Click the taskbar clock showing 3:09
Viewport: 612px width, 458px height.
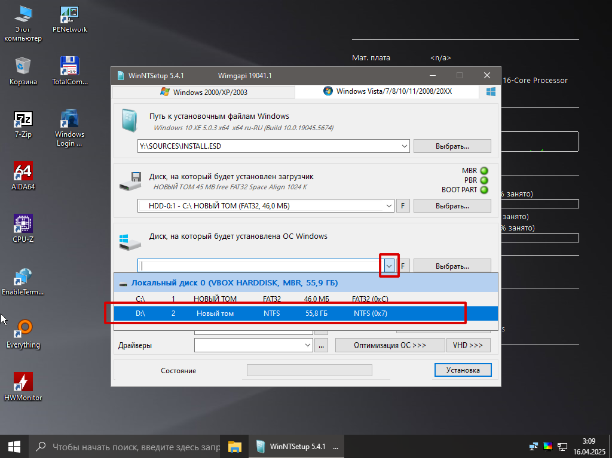589,447
